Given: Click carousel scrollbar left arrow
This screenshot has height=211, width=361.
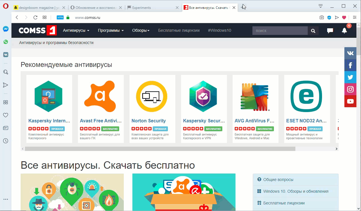Looking at the screenshot, I should click(x=23, y=149).
